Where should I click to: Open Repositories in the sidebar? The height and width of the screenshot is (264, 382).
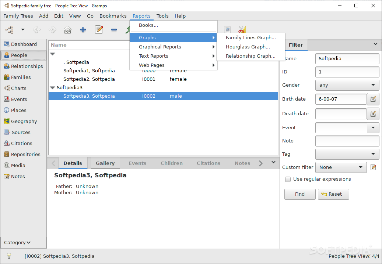[x=23, y=154]
